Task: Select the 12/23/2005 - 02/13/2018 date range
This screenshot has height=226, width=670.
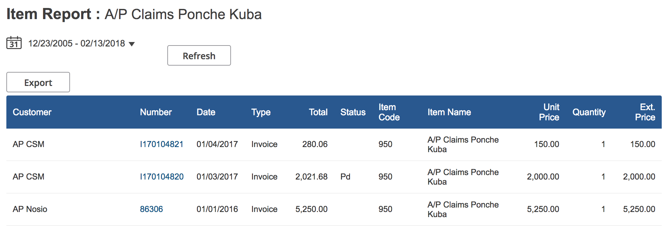Action: 77,43
